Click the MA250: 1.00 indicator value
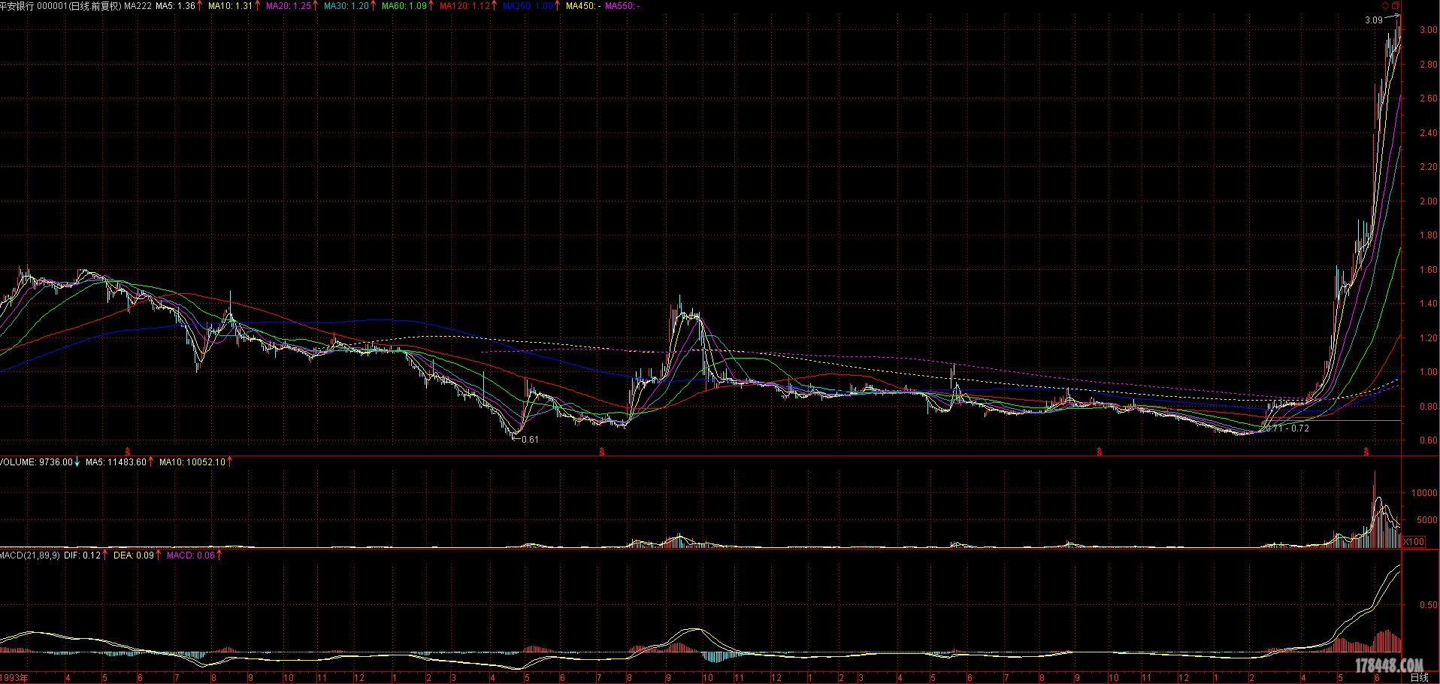The image size is (1440, 684). point(528,5)
